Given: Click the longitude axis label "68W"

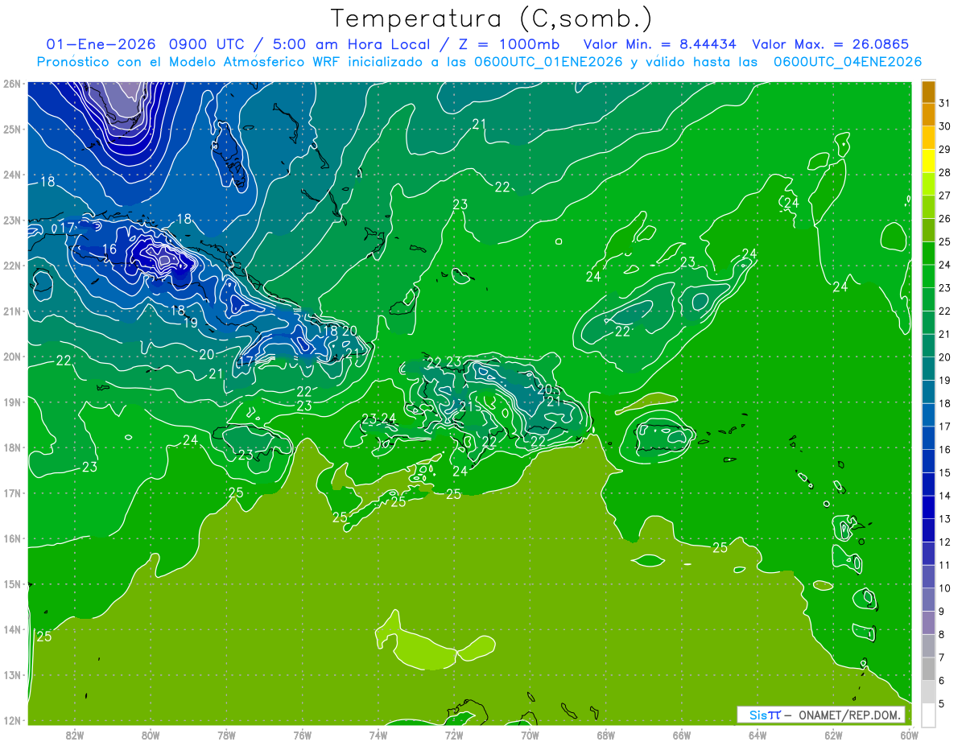Looking at the screenshot, I should pyautogui.click(x=605, y=735).
